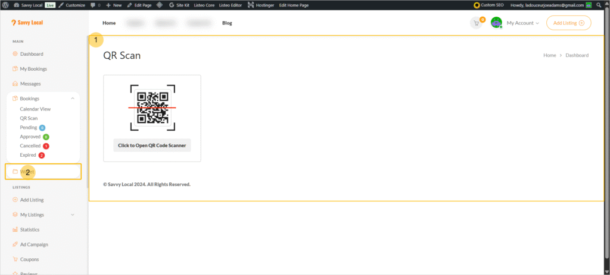Expand the My Listings submenu
The image size is (610, 275).
72,214
